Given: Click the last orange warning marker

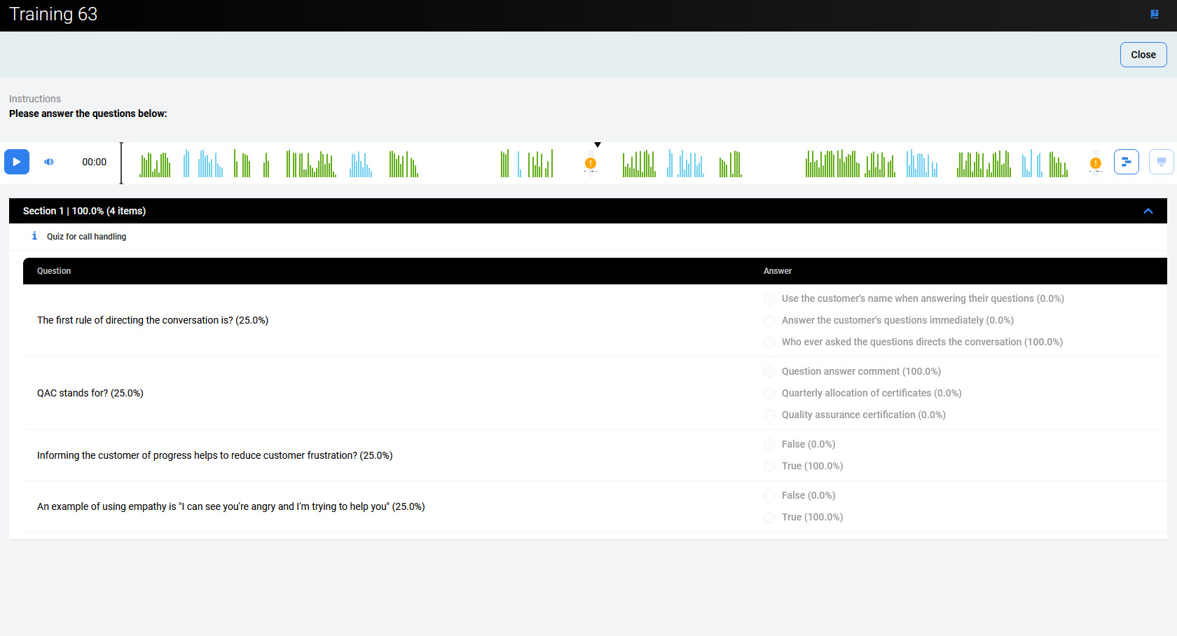Looking at the screenshot, I should [x=1096, y=163].
